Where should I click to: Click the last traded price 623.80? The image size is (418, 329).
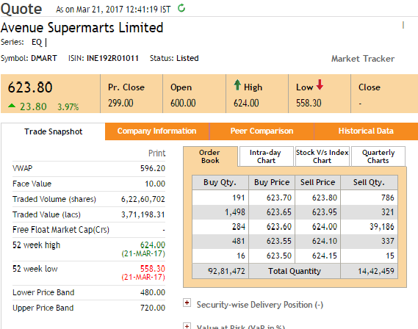click(30, 87)
